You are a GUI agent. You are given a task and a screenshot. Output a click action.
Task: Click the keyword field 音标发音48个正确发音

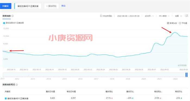tap(28, 6)
